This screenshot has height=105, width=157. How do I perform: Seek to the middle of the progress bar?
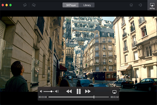click(78, 97)
